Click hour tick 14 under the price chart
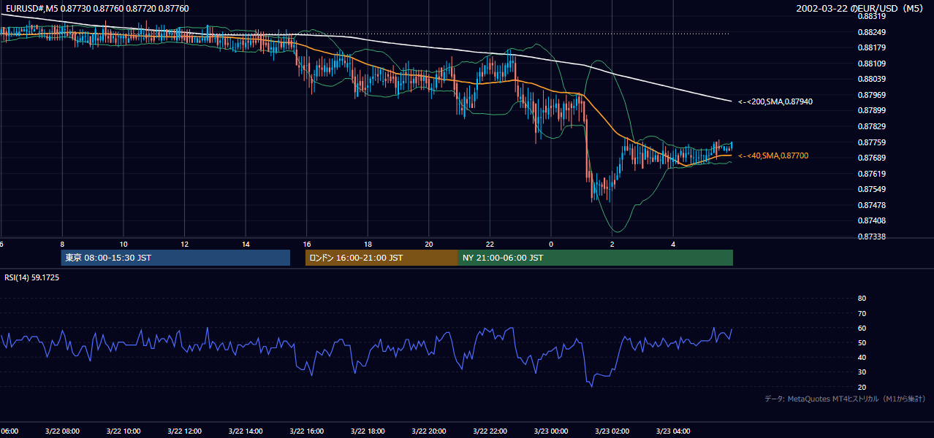The image size is (934, 438). pos(246,244)
